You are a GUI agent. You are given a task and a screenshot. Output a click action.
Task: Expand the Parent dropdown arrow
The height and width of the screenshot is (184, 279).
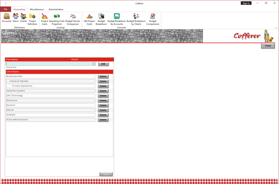coord(94,64)
